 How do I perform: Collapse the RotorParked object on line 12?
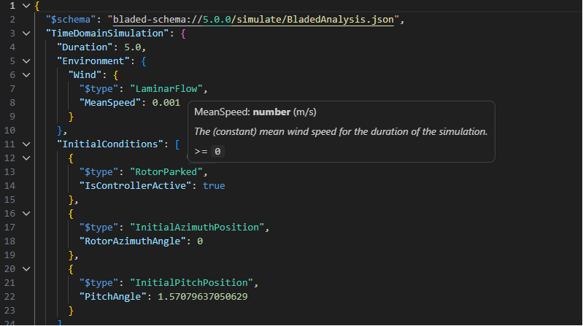[27, 158]
